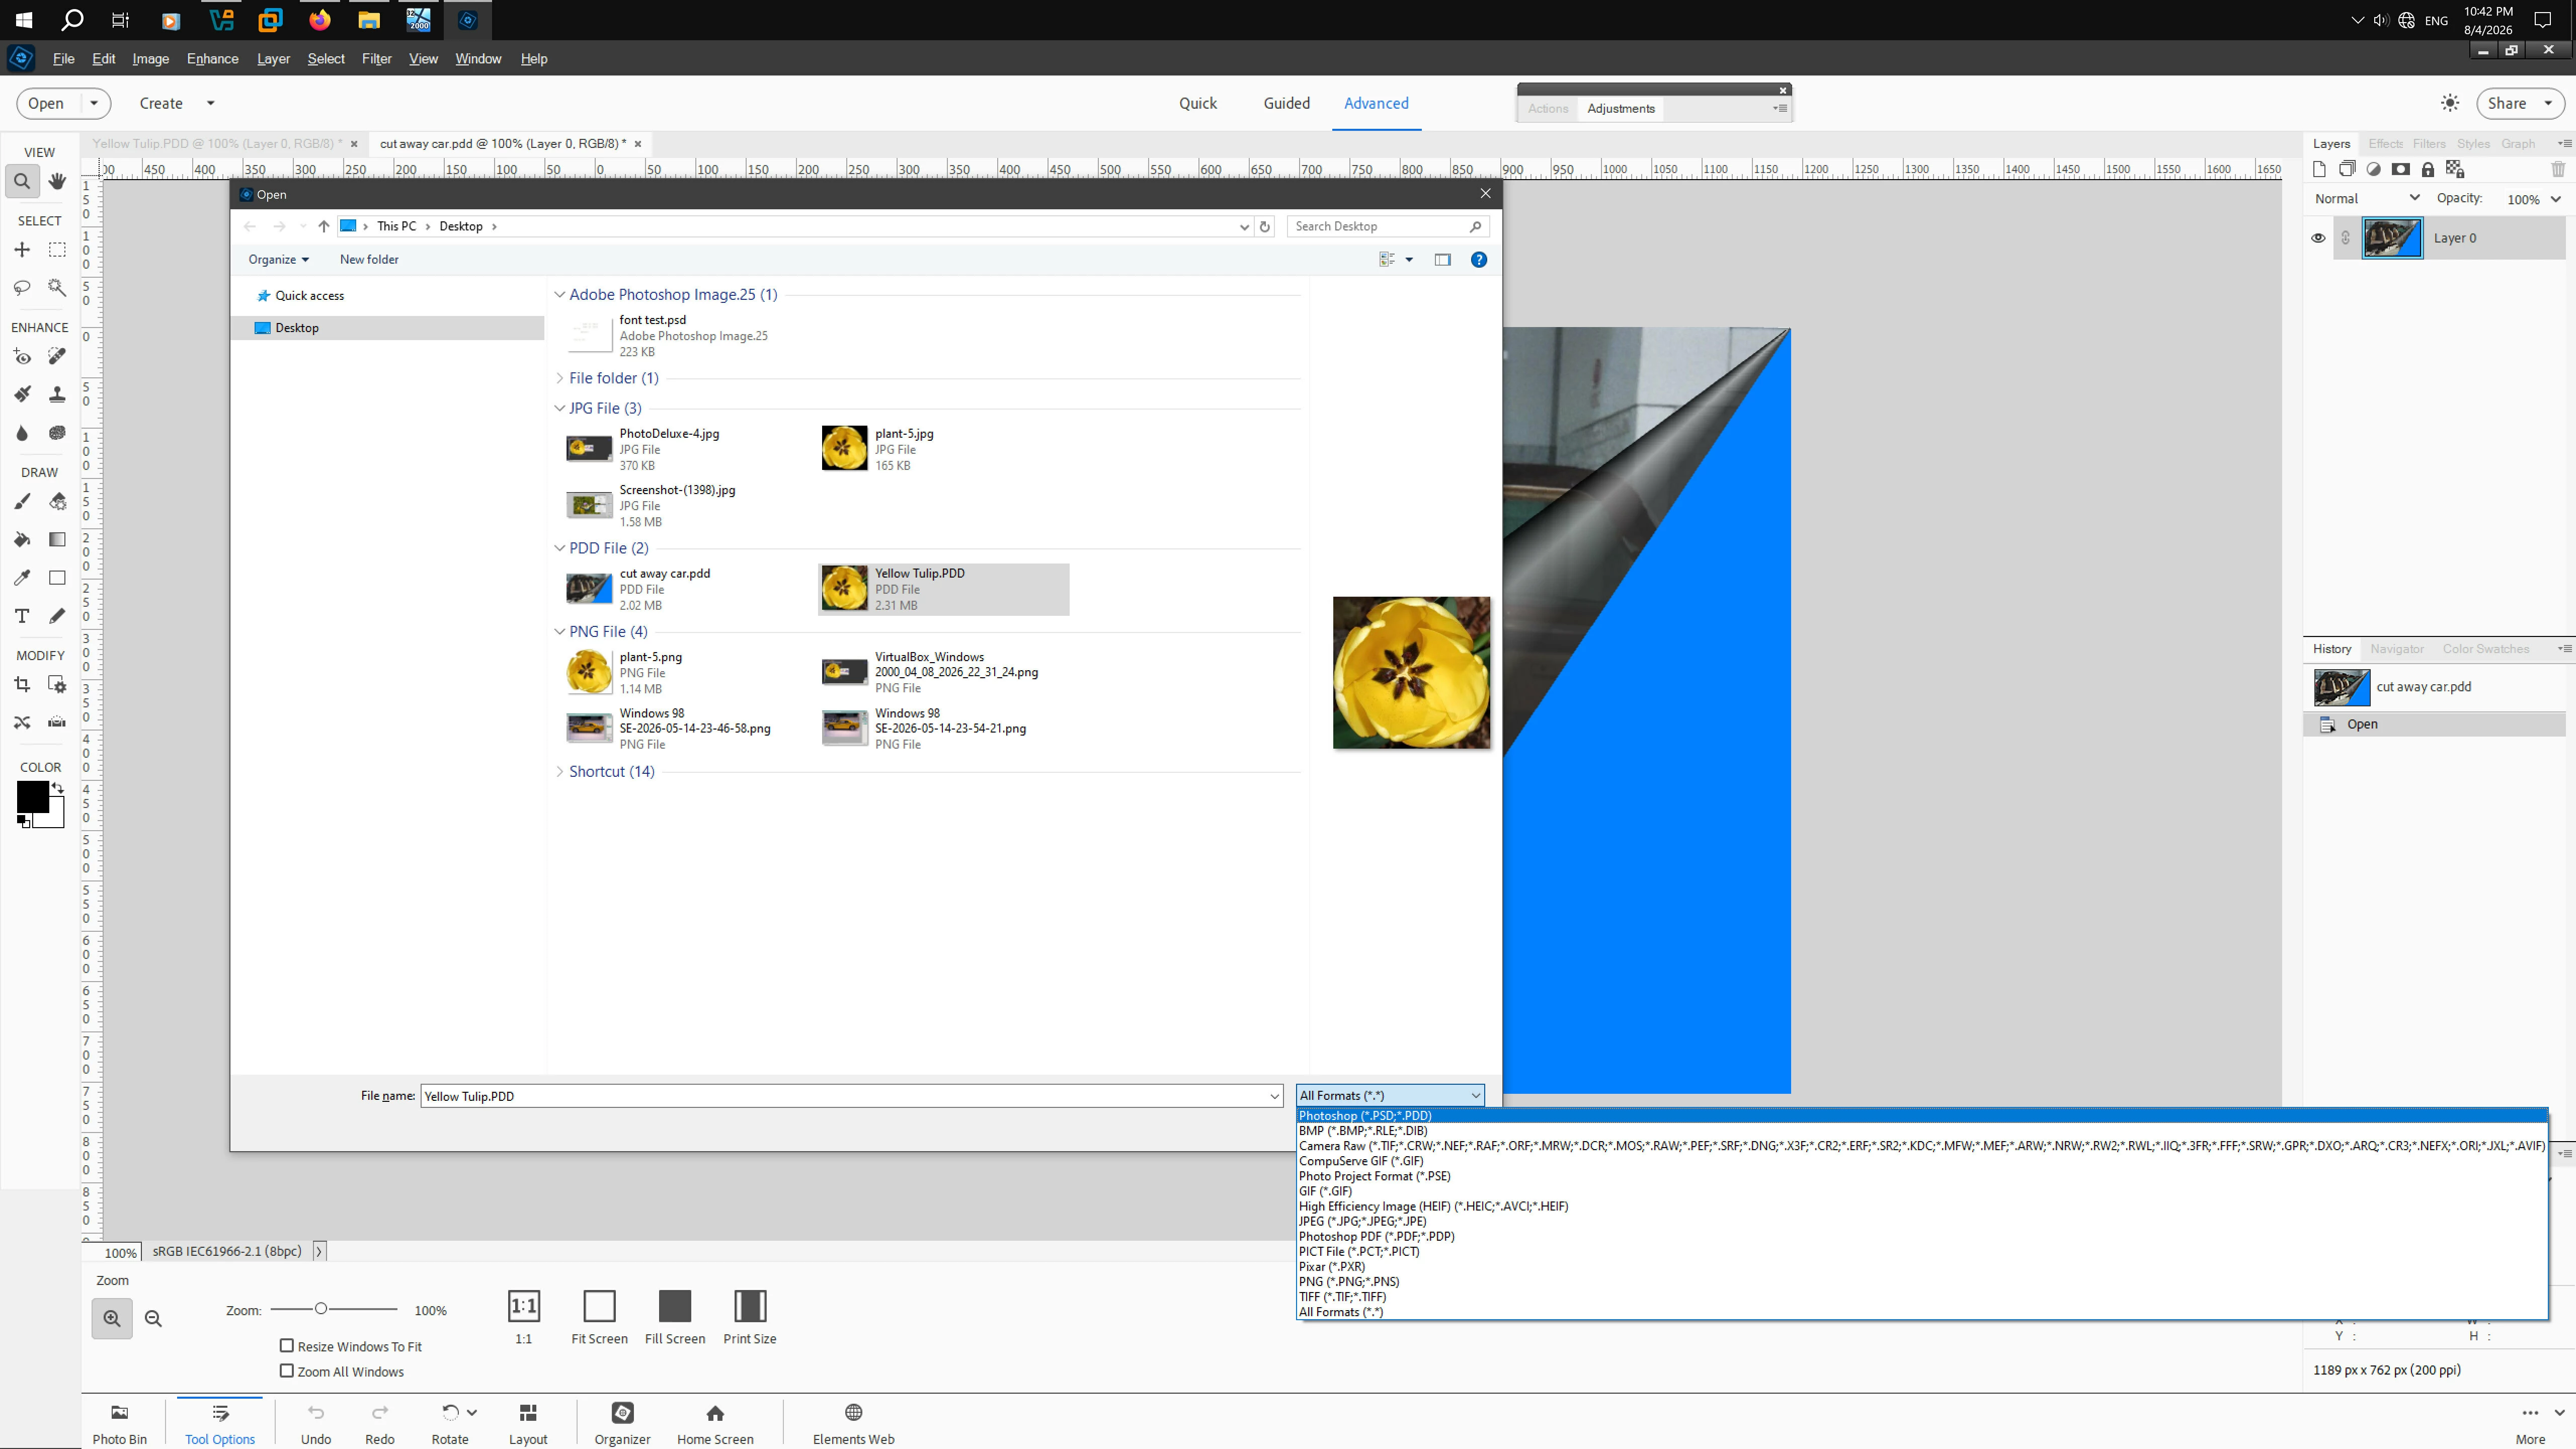Viewport: 2576px width, 1449px height.
Task: Select the Move tool
Action: [22, 250]
